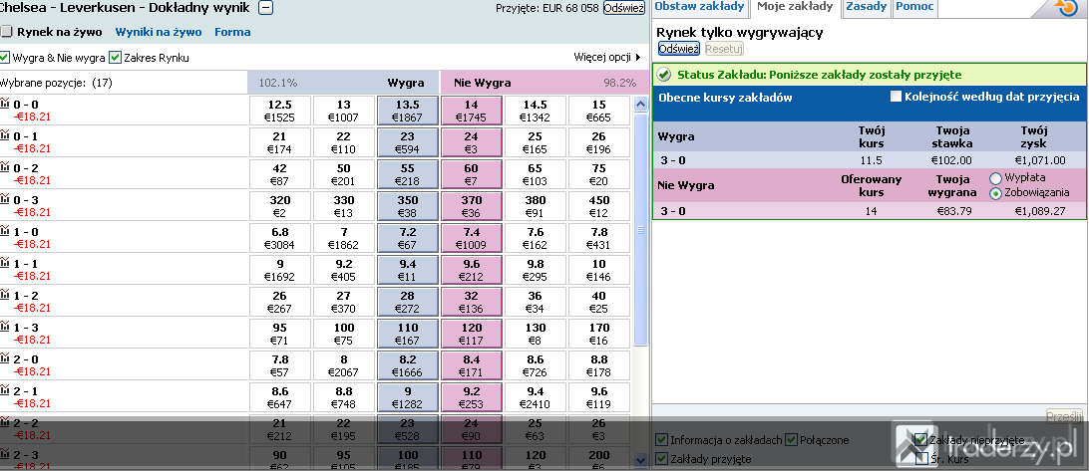Open the graph icon for score 0 - 2
This screenshot has height=471, width=1089.
(5, 167)
